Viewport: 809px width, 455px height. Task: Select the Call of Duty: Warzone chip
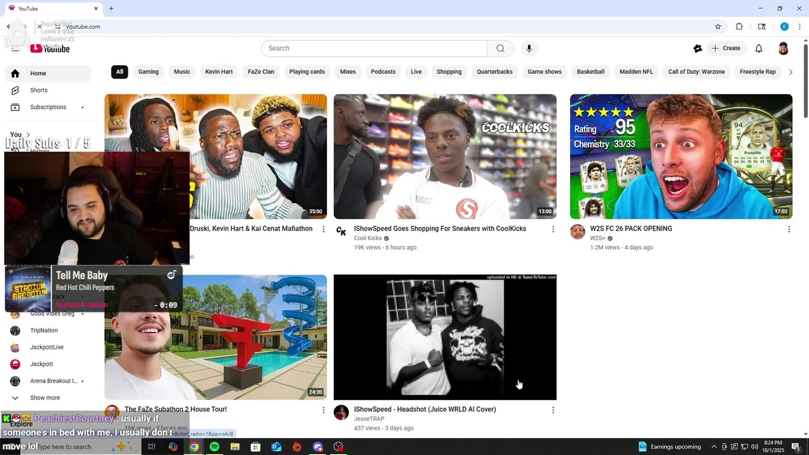pyautogui.click(x=696, y=72)
